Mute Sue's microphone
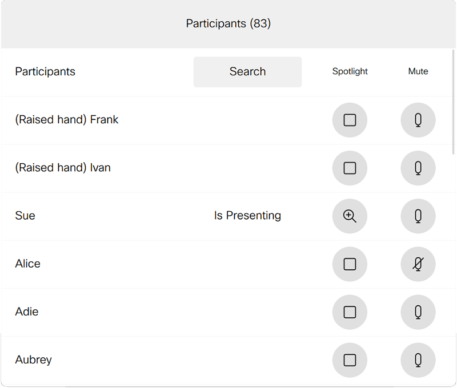Viewport: 457px width, 388px height. pos(418,216)
